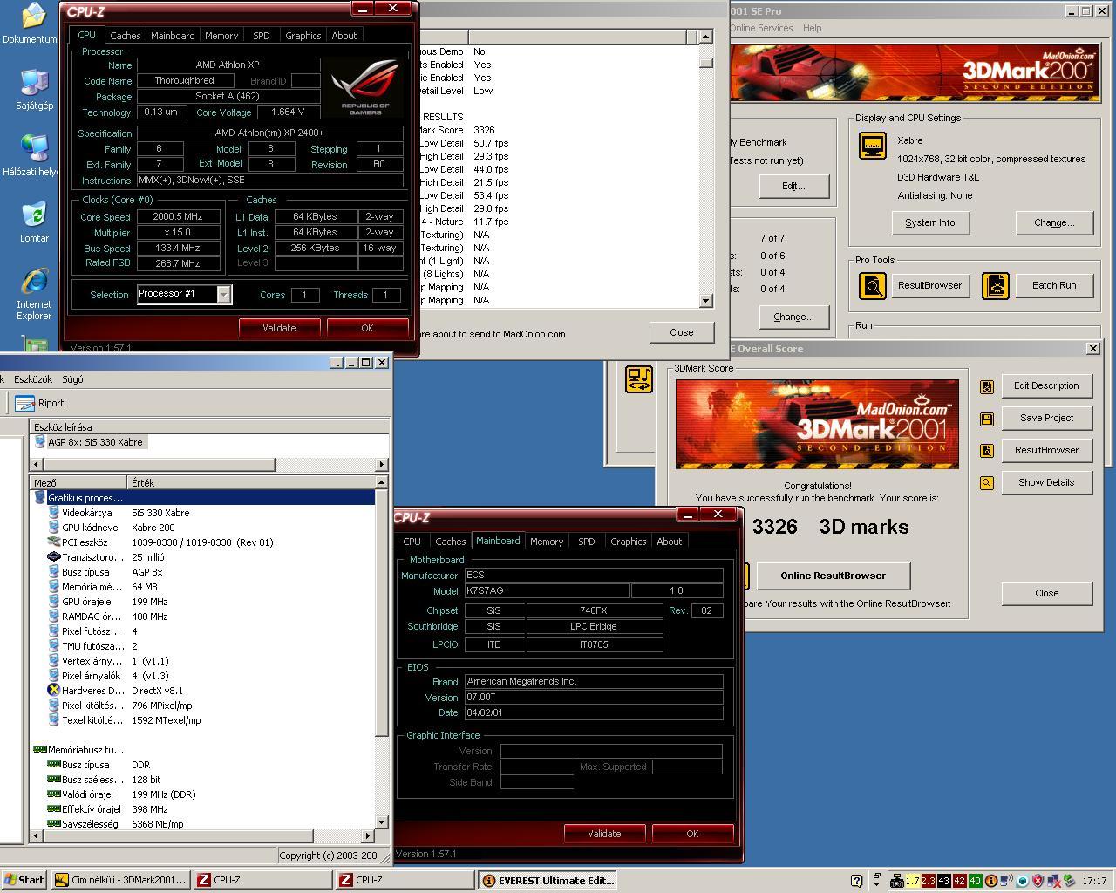Click the Save Project floppy icon
The width and height of the screenshot is (1116, 893).
tap(987, 419)
